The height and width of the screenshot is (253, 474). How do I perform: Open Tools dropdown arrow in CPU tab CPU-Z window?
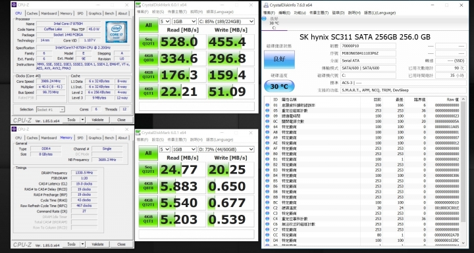[x=82, y=120]
